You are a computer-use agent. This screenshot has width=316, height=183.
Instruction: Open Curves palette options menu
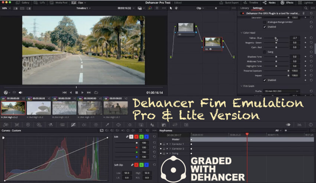pos(154,130)
